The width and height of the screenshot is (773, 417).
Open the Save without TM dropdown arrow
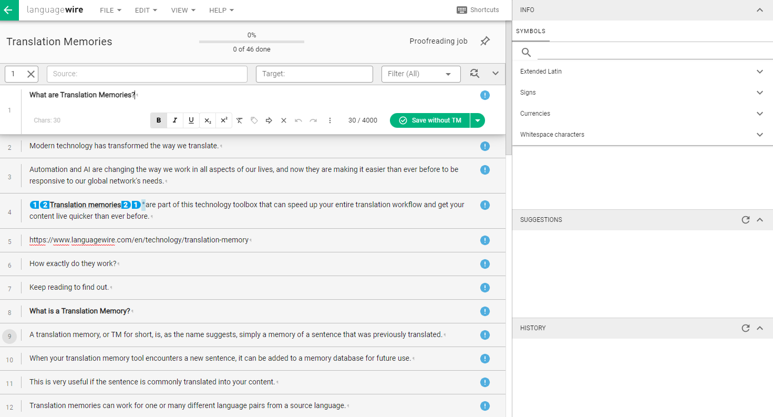[477, 120]
